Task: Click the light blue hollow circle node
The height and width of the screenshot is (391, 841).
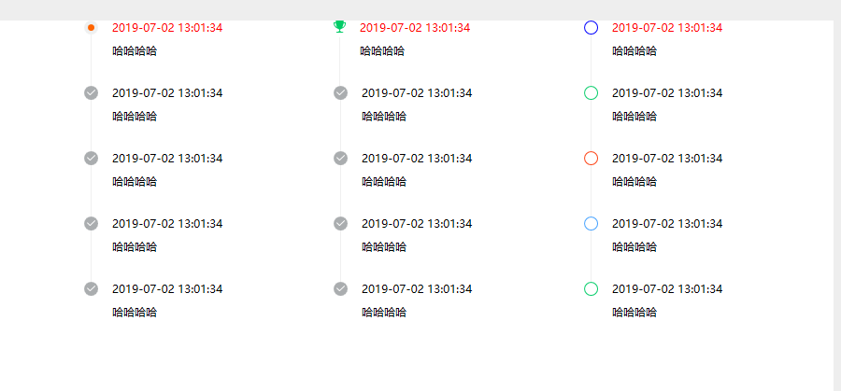Action: click(591, 223)
